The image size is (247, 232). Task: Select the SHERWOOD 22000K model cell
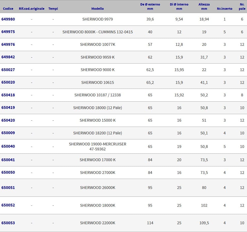pyautogui.click(x=97, y=223)
